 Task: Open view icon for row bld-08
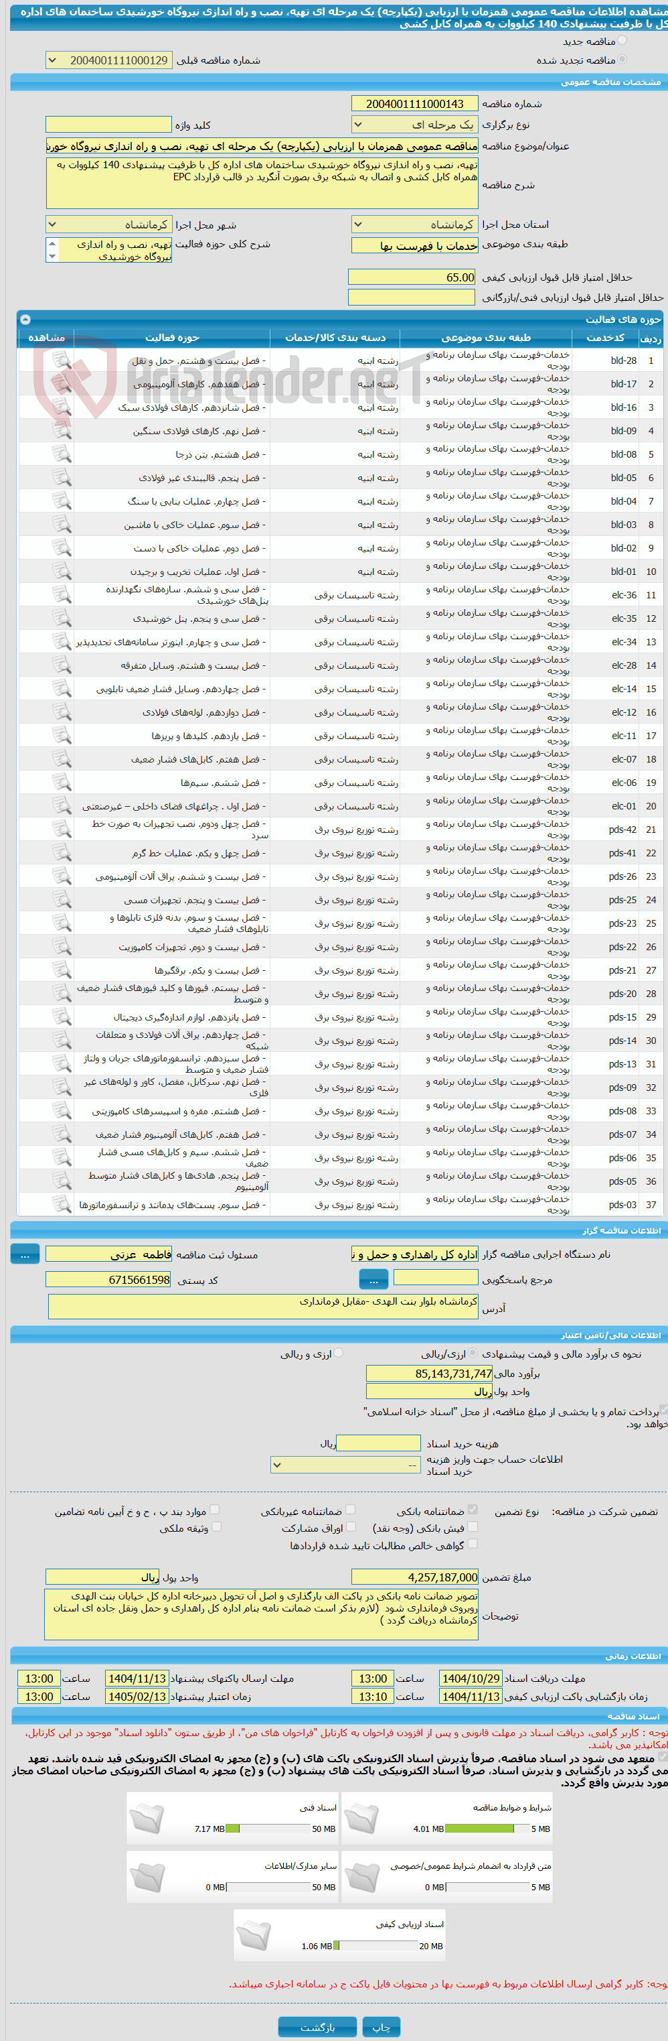62,454
